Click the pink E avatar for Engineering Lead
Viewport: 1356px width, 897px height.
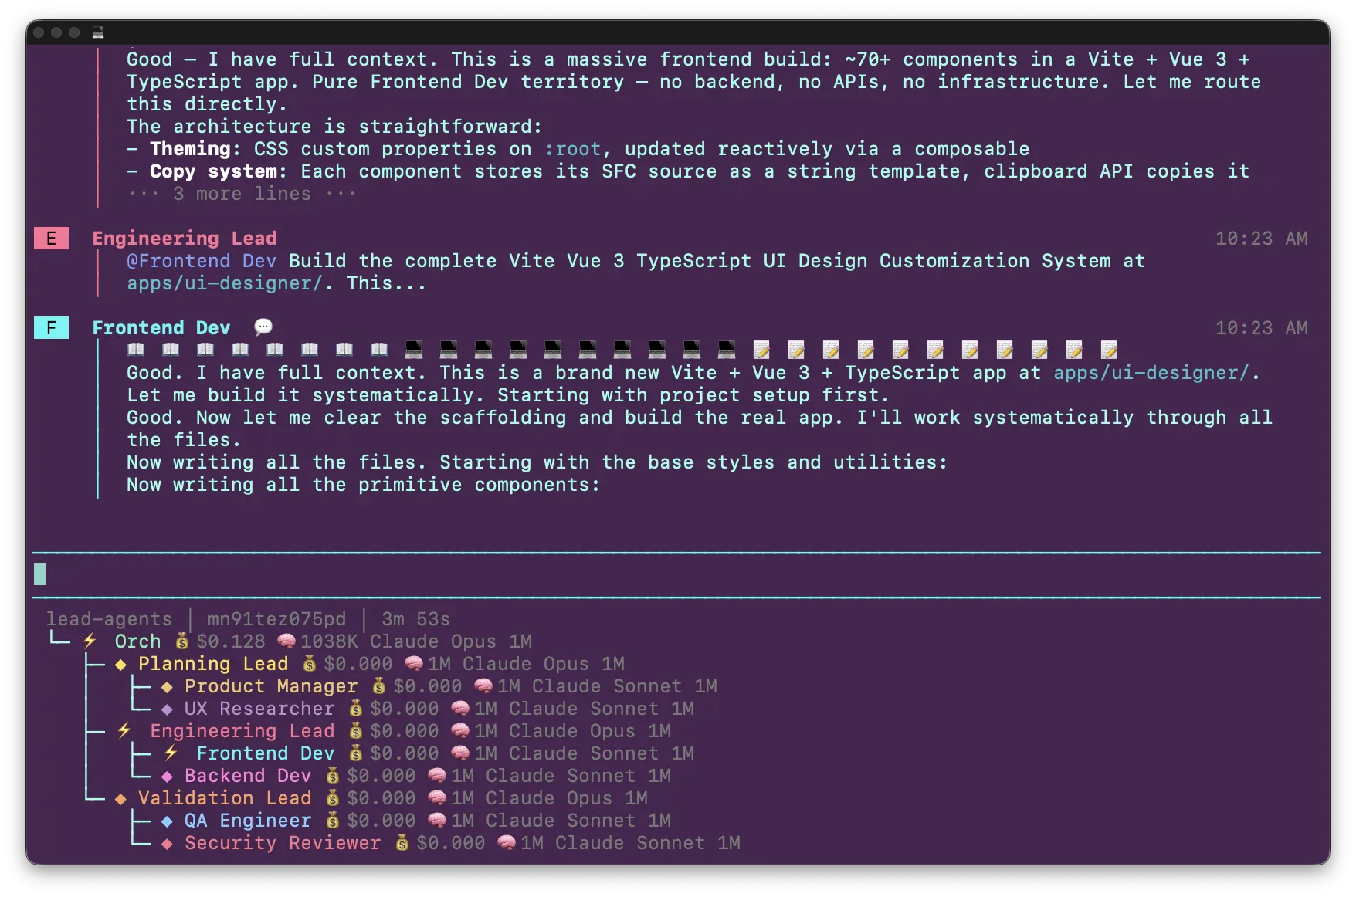coord(51,239)
